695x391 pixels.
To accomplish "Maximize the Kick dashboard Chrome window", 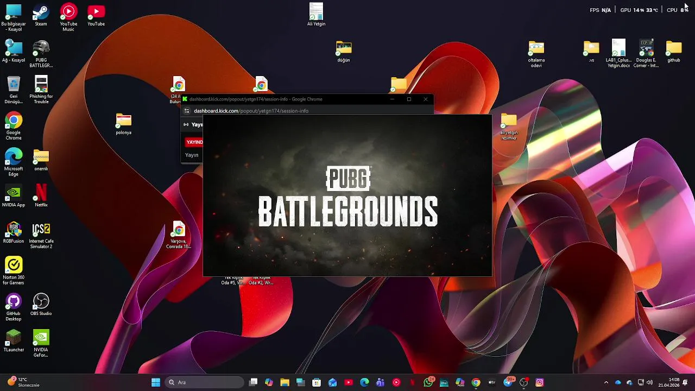I will [x=409, y=99].
